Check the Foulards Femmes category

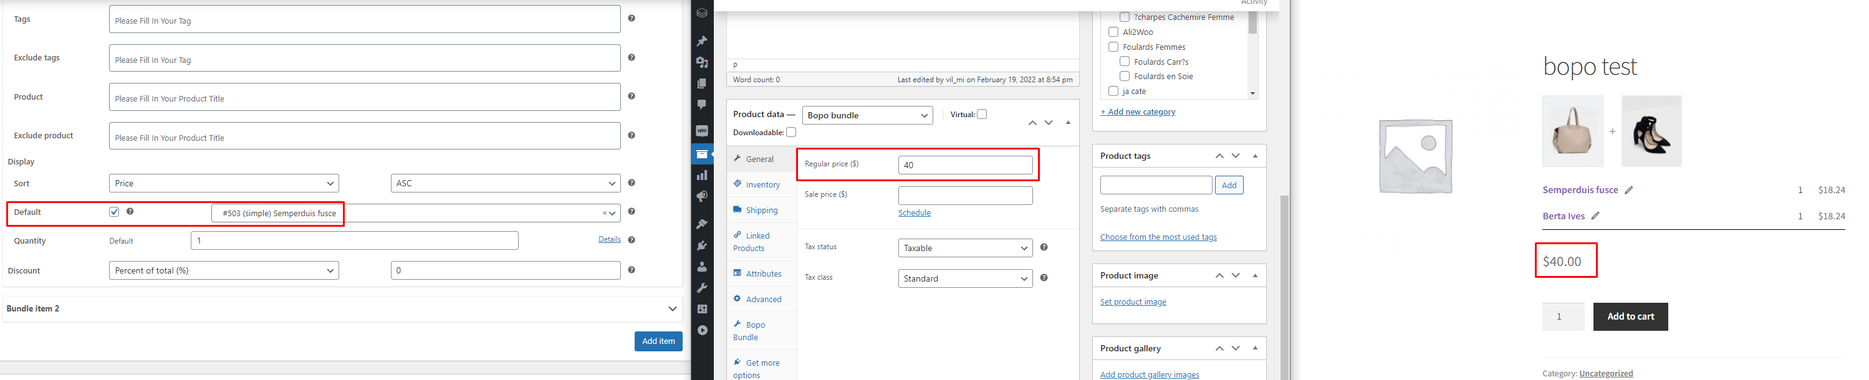point(1113,47)
